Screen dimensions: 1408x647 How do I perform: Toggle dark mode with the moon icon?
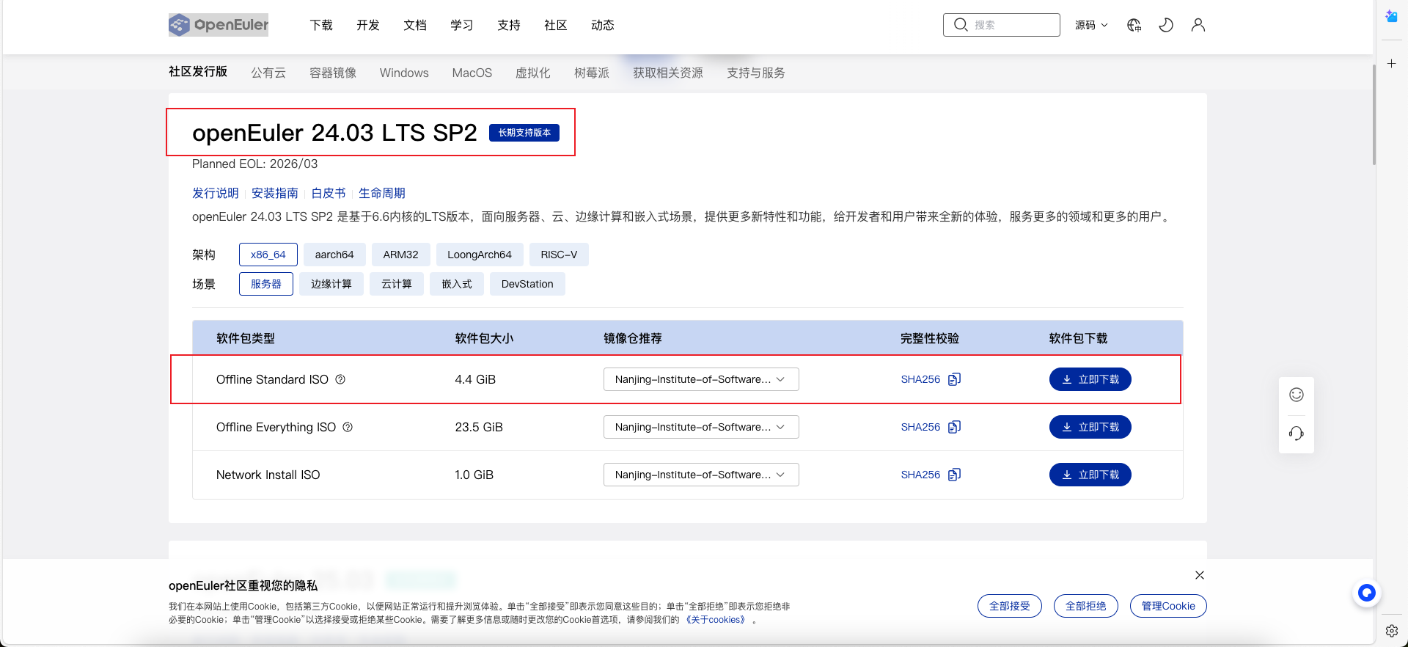(1166, 25)
